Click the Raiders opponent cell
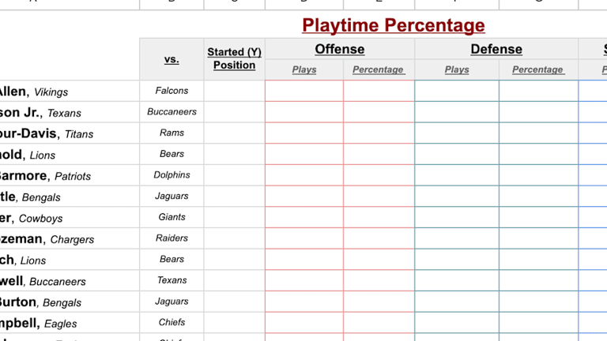 [172, 238]
